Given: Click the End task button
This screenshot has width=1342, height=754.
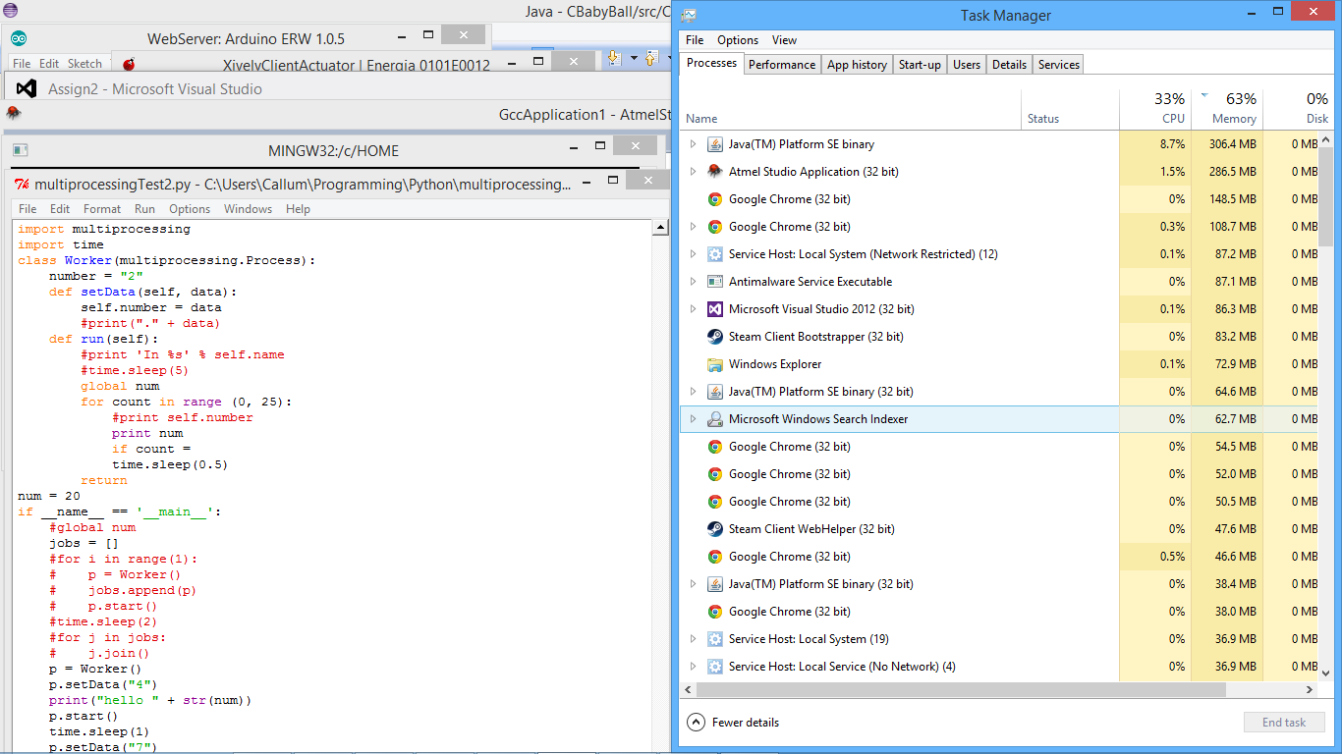Looking at the screenshot, I should 1284,723.
